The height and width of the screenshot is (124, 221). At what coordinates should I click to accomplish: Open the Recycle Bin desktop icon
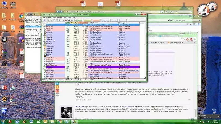214,111
